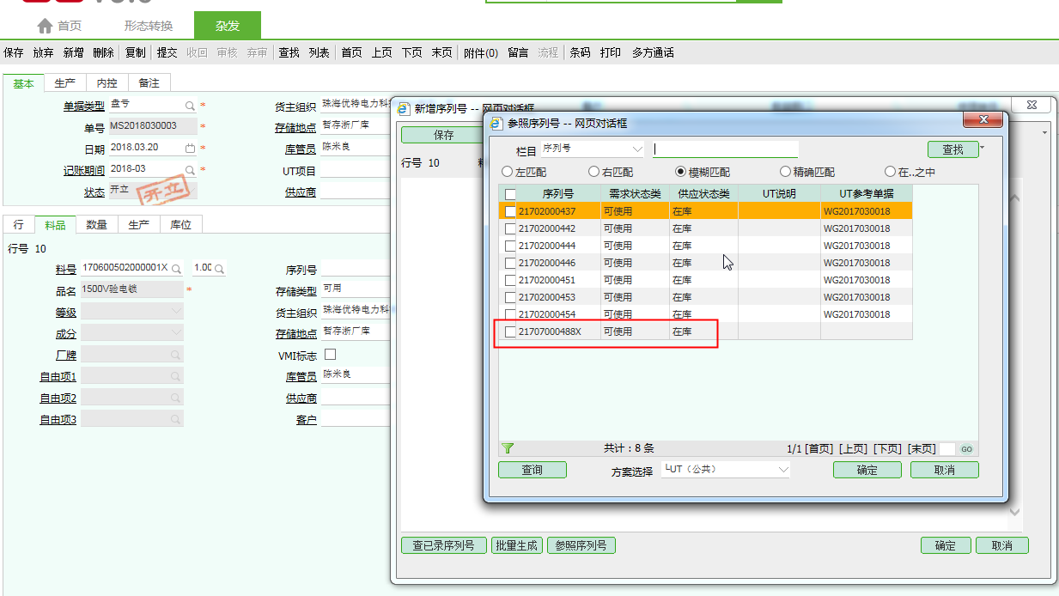The width and height of the screenshot is (1059, 596).
Task: Click the arrow next to 查找 button
Action: (x=983, y=148)
